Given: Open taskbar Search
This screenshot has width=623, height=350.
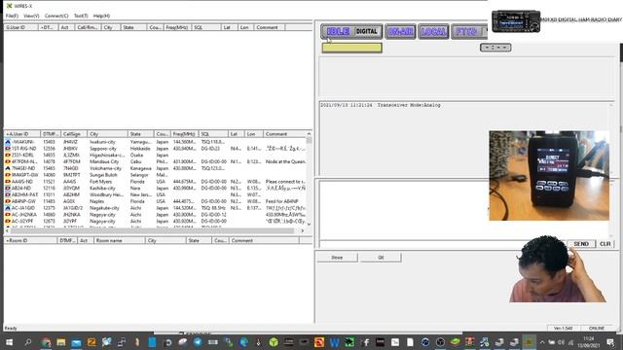Looking at the screenshot, I should [28, 342].
